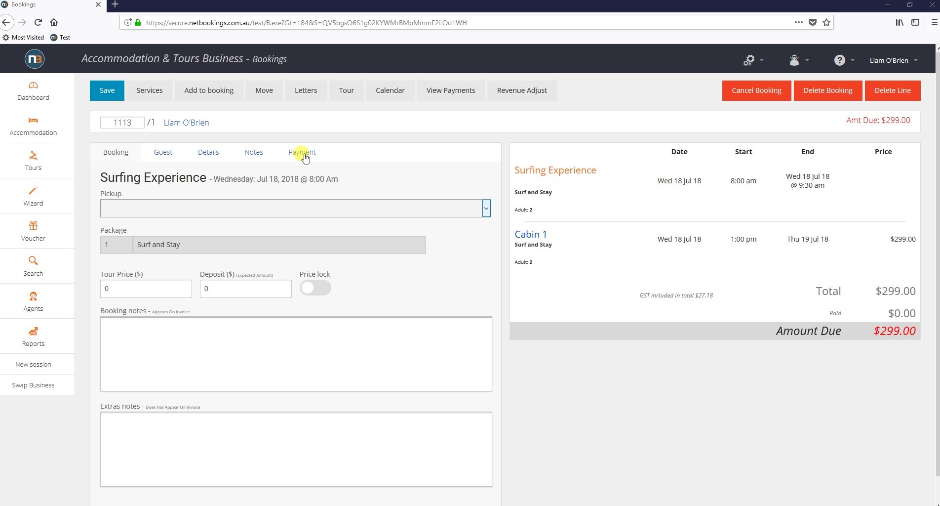Open the Firefox hamburger menu
Image resolution: width=940 pixels, height=506 pixels.
pos(934,22)
